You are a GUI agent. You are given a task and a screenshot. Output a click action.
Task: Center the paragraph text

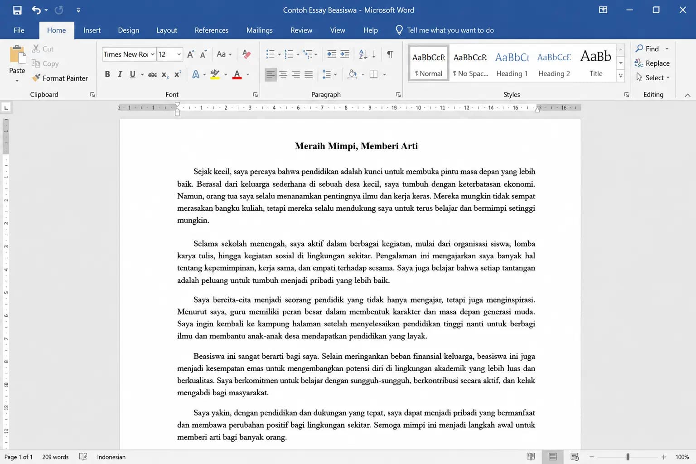pos(283,74)
